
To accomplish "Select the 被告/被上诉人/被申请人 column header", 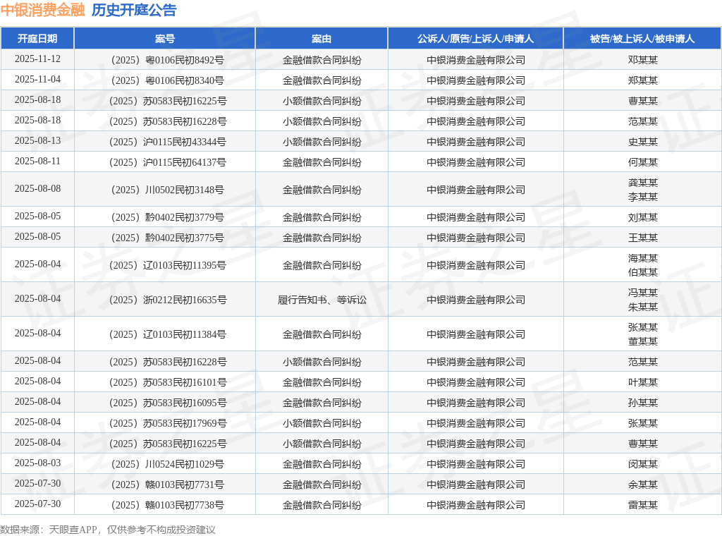I will click(x=642, y=39).
